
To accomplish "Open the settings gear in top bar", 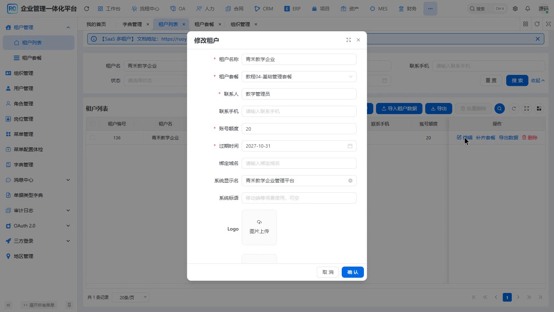I will pos(515,9).
